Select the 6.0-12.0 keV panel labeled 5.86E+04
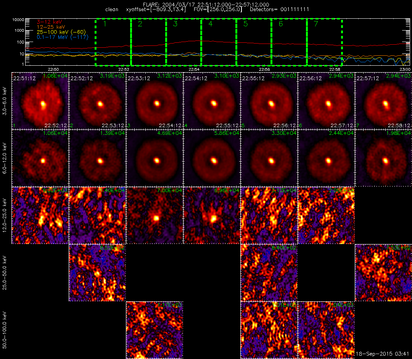The image size is (412, 359). 212,158
